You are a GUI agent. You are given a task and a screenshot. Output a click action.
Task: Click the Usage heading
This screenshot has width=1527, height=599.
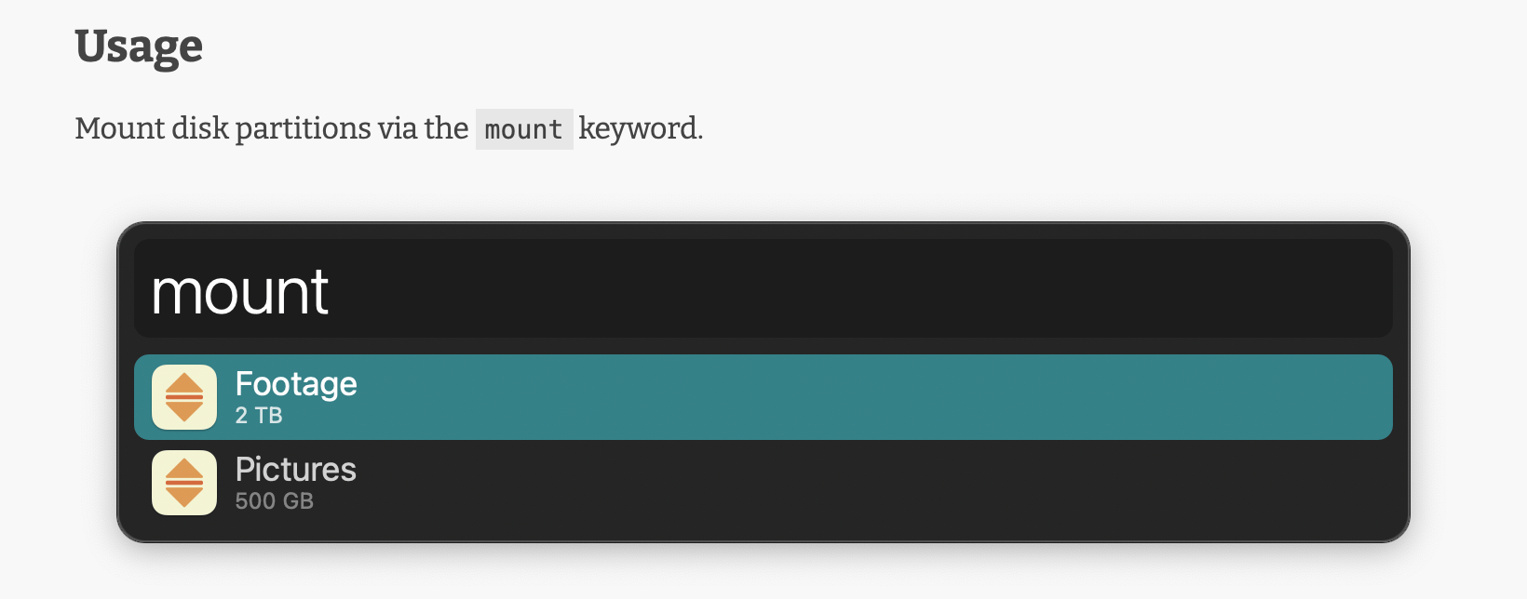(x=139, y=47)
